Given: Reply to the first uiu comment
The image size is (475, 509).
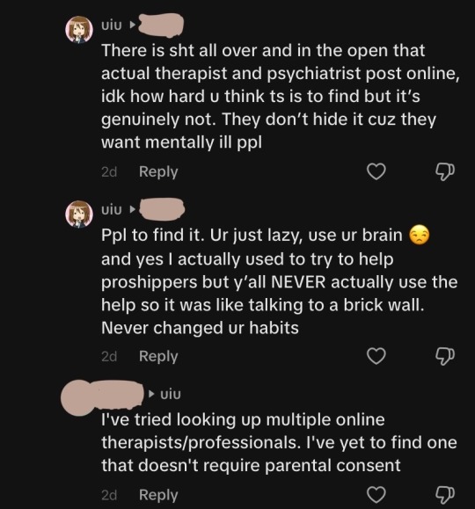Looking at the screenshot, I should pyautogui.click(x=158, y=171).
